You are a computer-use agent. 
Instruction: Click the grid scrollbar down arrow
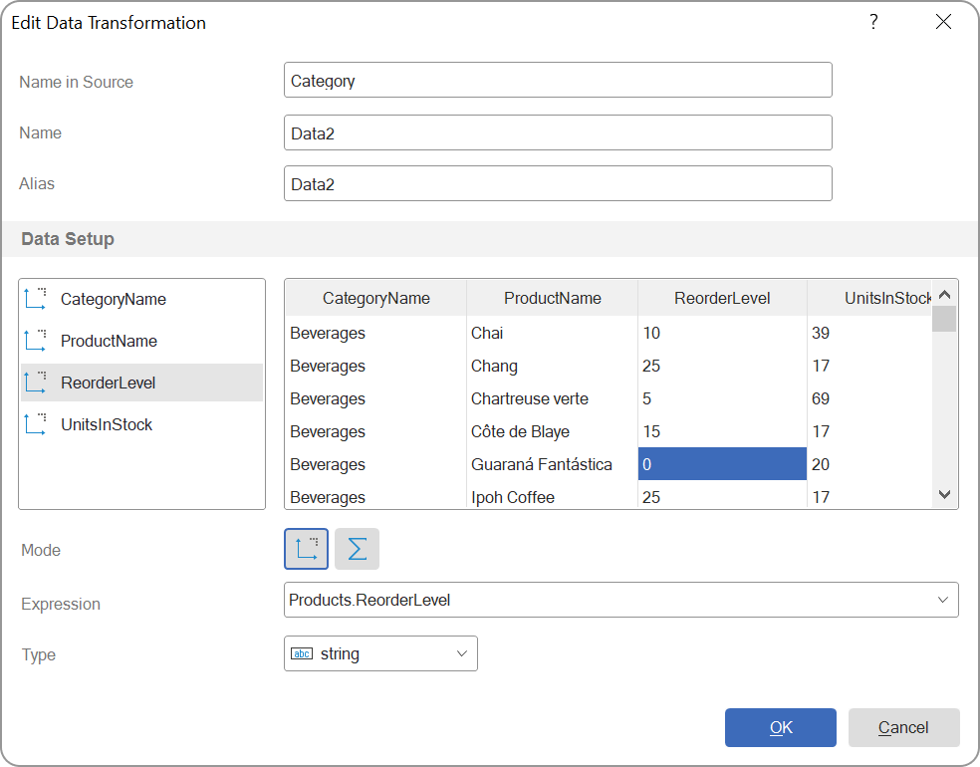[945, 494]
